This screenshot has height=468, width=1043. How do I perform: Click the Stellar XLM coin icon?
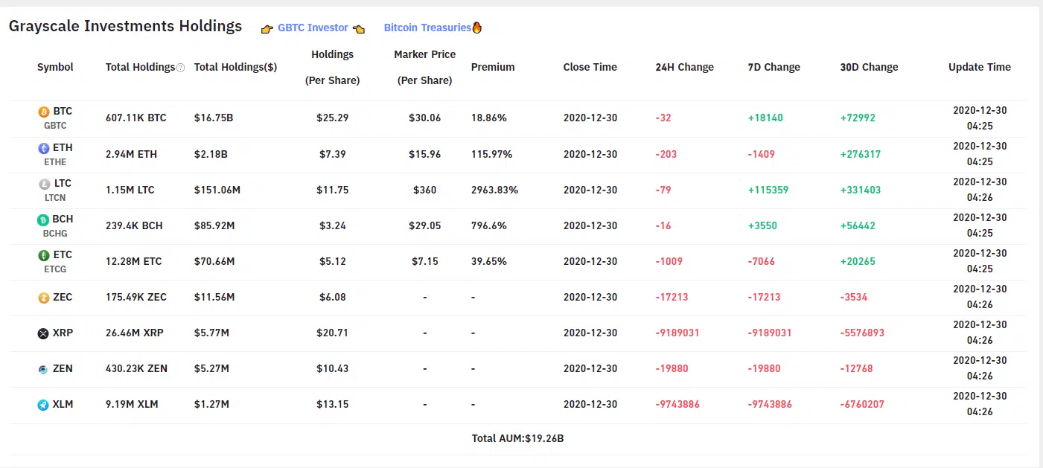coord(44,405)
